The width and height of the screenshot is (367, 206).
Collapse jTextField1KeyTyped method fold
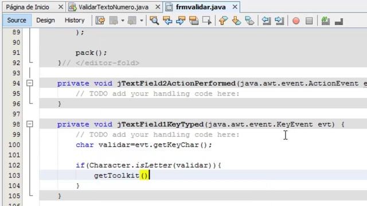click(x=30, y=124)
